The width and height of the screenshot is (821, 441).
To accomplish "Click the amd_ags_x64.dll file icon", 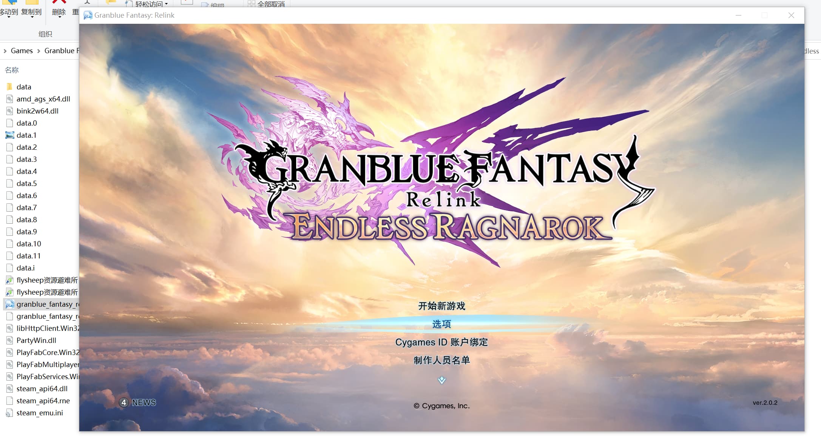I will pyautogui.click(x=9, y=99).
